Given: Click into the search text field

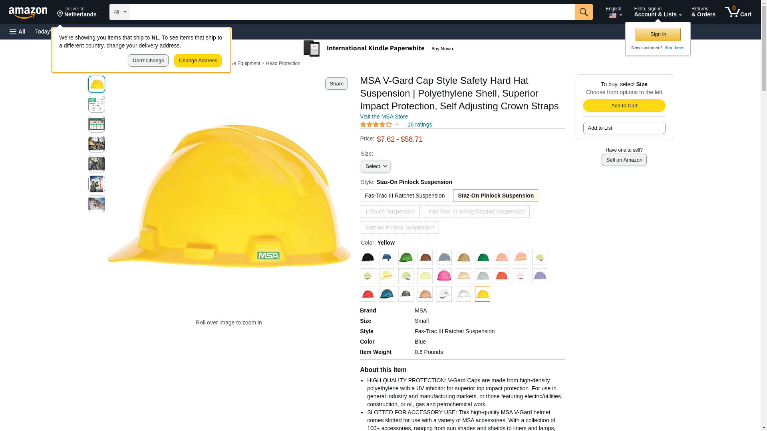Looking at the screenshot, I should coord(352,12).
